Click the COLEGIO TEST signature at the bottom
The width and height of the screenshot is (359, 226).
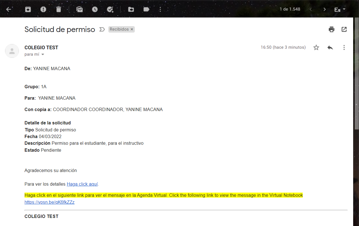click(41, 216)
